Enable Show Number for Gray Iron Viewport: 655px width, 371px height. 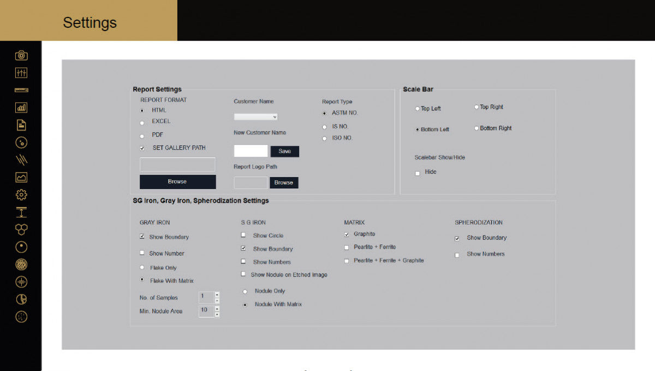coord(142,253)
